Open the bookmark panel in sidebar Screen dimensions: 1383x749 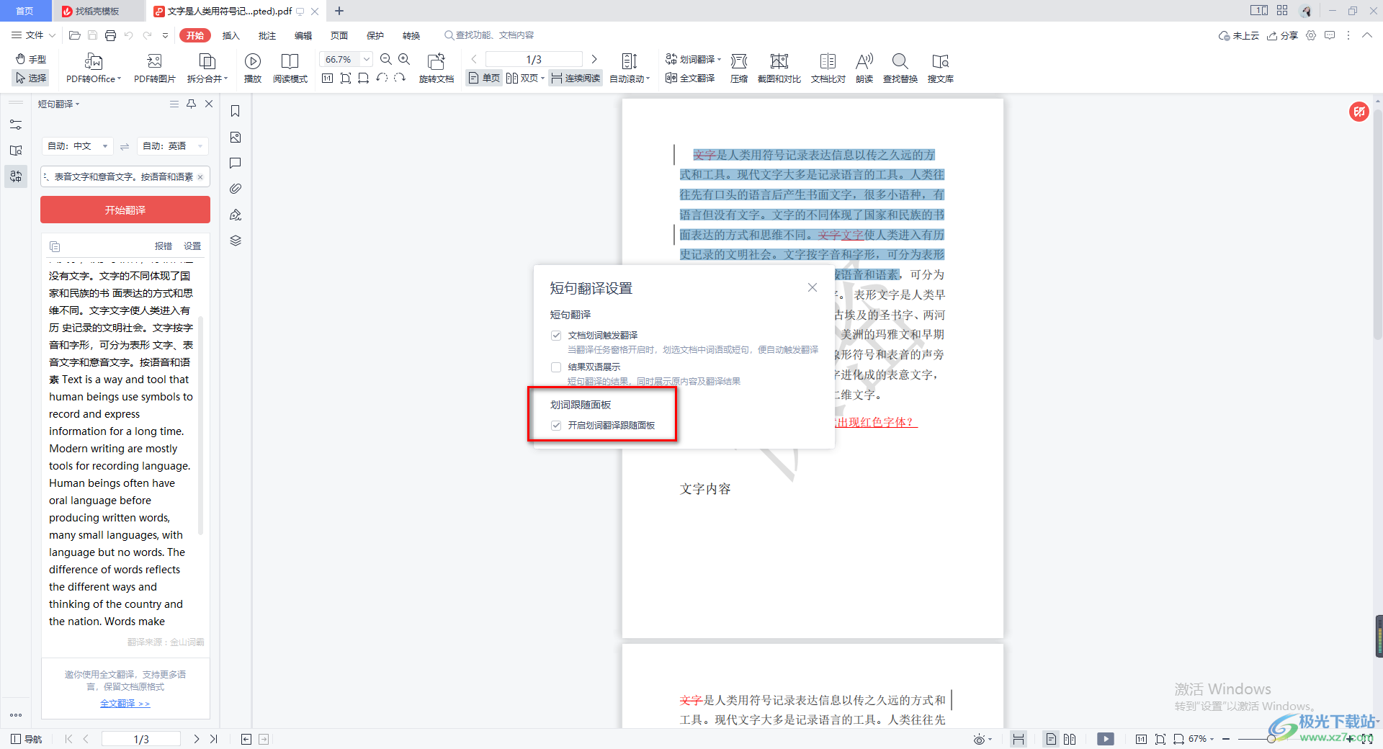click(236, 111)
